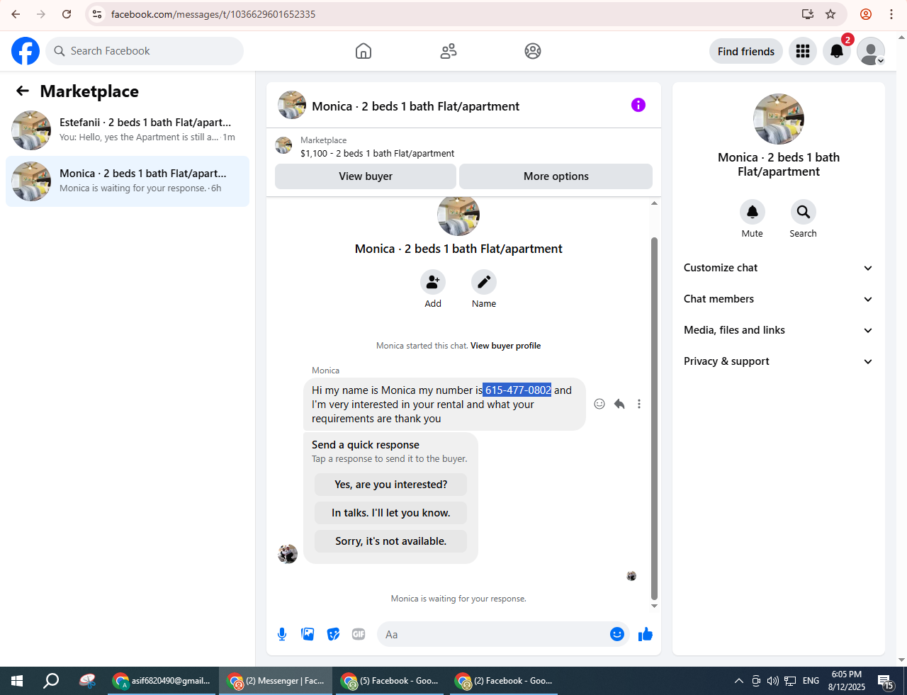
Task: Click the View buyer button
Action: coord(366,176)
